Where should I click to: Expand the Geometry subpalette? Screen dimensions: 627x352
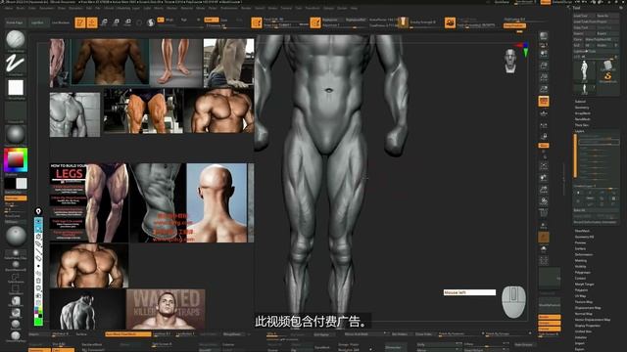pos(582,108)
